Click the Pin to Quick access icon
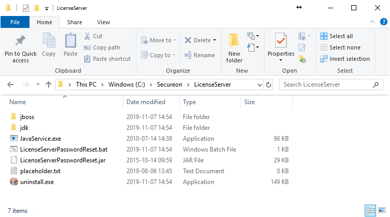Viewport: 390px width, 217px height. point(21,41)
